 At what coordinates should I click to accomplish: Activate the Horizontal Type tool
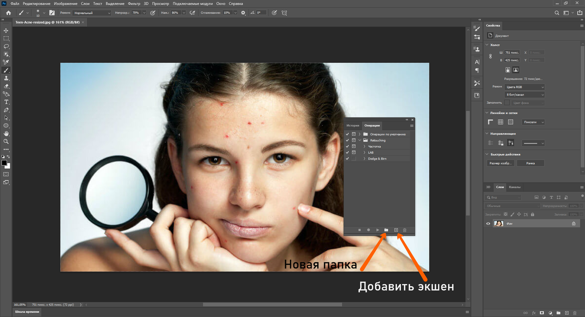pyautogui.click(x=6, y=102)
